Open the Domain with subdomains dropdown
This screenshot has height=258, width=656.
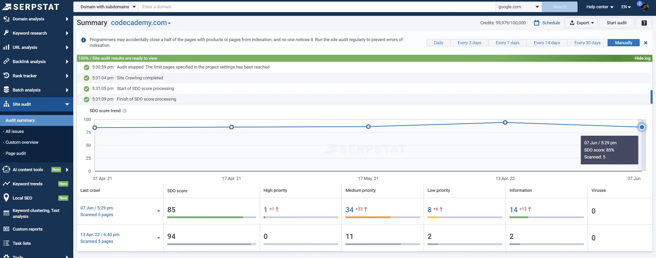(106, 7)
